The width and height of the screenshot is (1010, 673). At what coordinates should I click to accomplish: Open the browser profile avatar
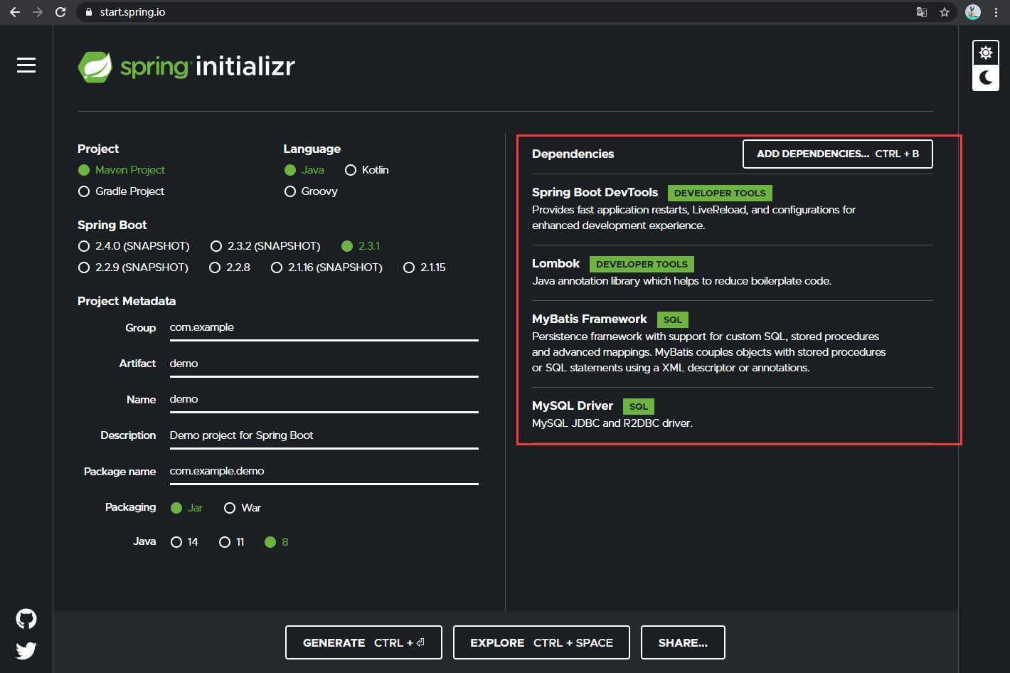tap(973, 12)
